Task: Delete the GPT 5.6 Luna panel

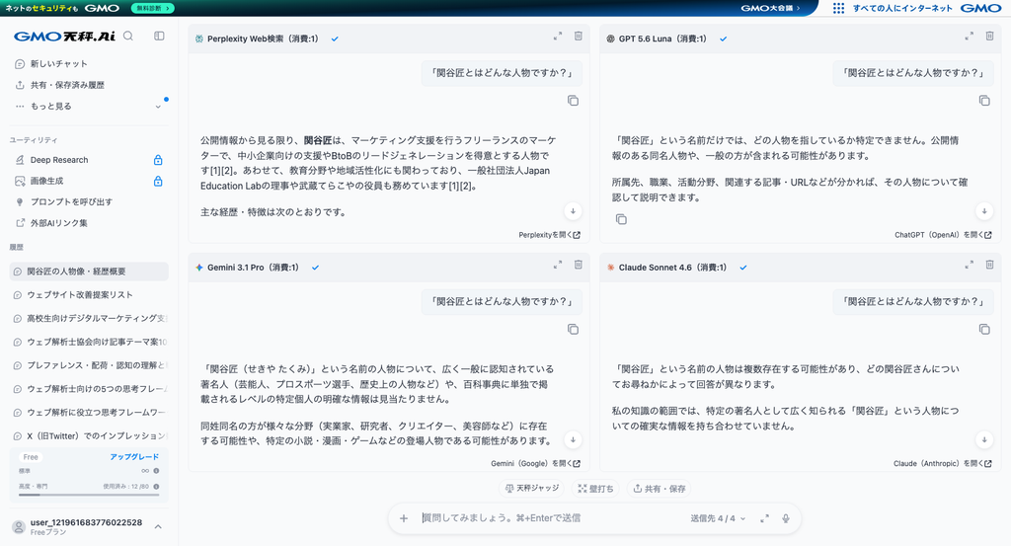Action: [989, 37]
